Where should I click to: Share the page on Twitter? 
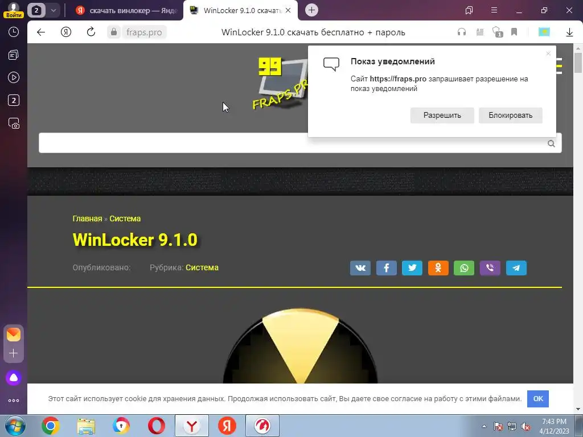pos(412,268)
